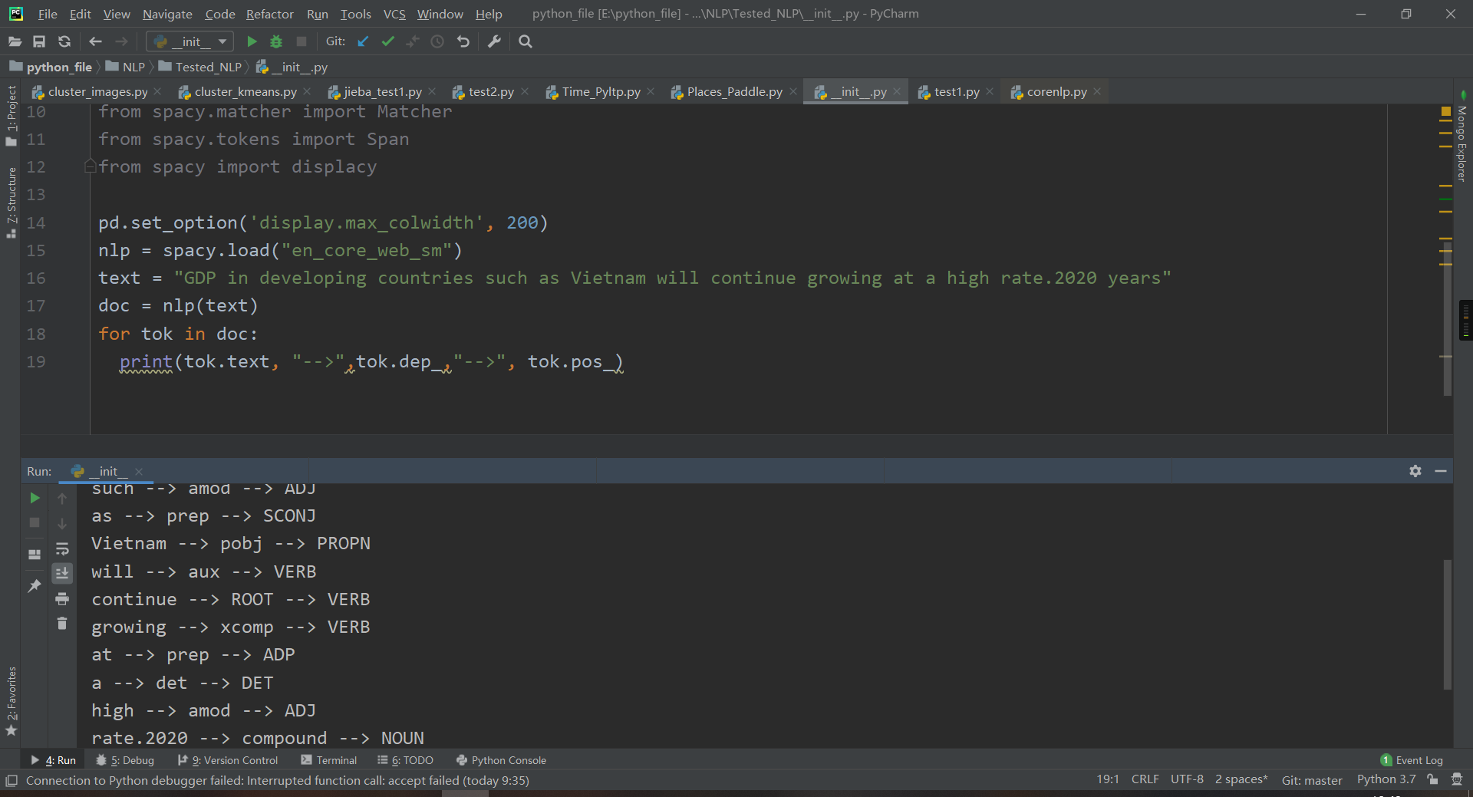Viewport: 1473px width, 797px height.
Task: Print the Run console output
Action: tap(62, 598)
